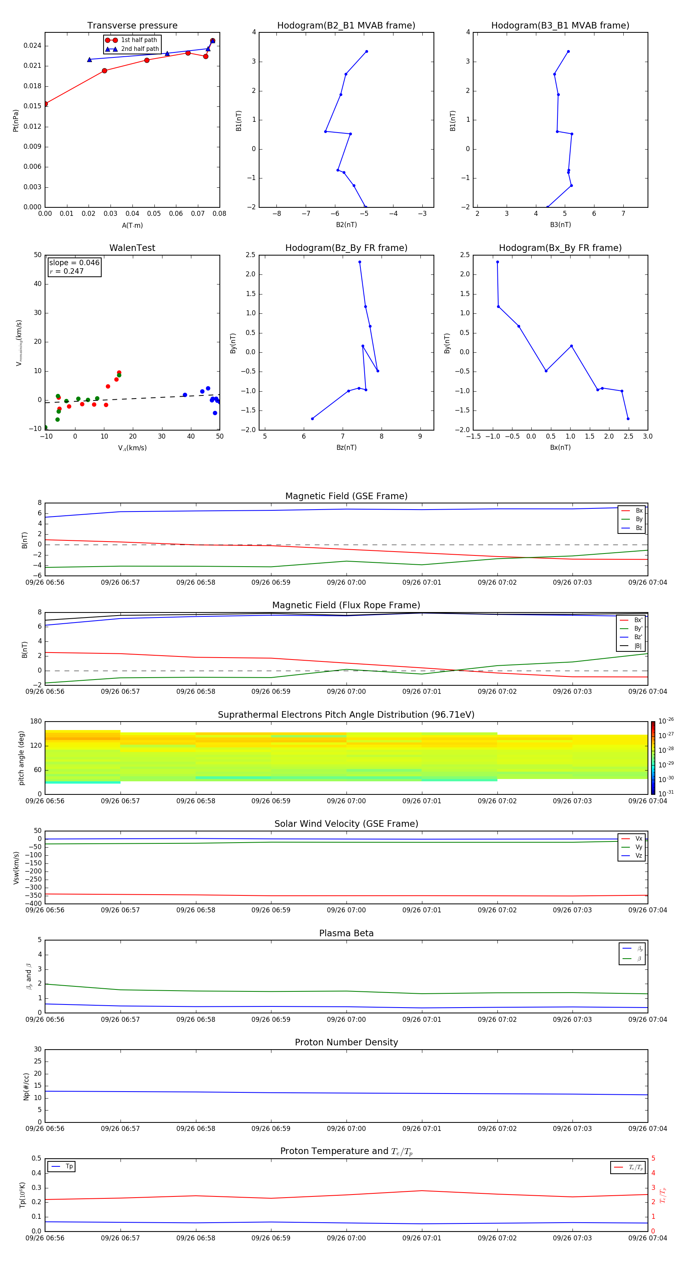
Task: Click the 'Pt(nPa)' y-axis label
Action: point(16,121)
